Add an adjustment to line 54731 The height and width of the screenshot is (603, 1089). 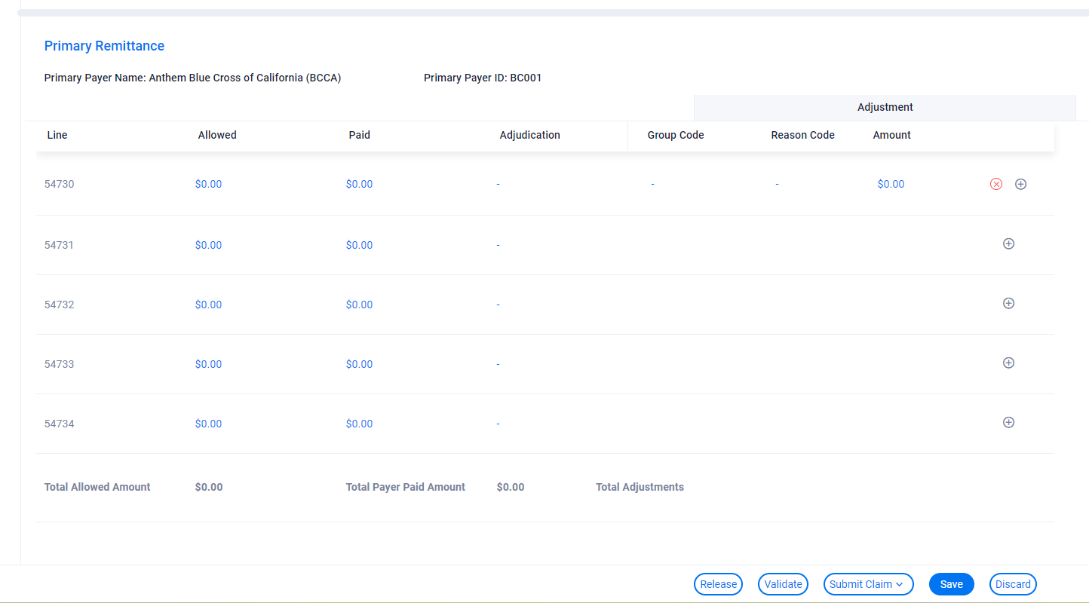pos(1008,243)
